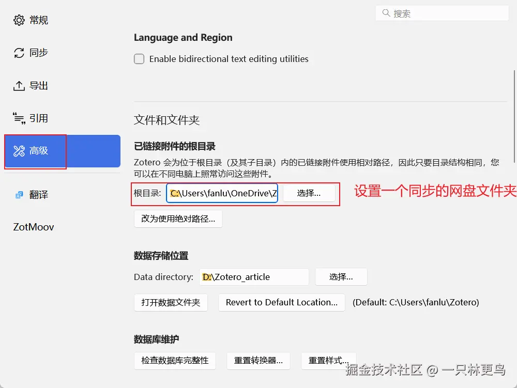
Task: Click the 文件和文件夹 section heading
Action: [x=166, y=120]
